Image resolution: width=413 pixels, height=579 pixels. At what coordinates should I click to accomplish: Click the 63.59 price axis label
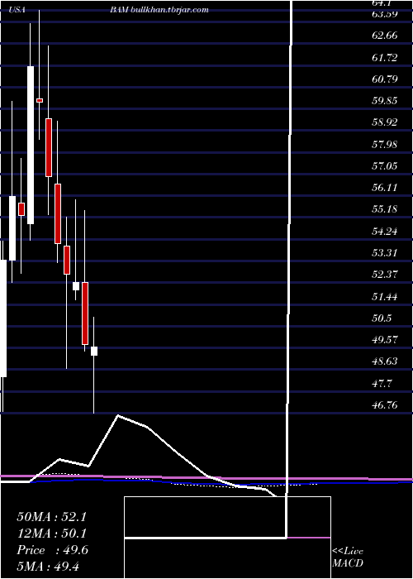[x=385, y=14]
